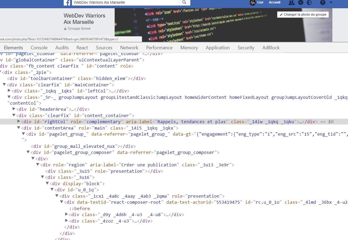Image resolution: width=348 pixels, height=240 pixels.
Task: Switch to the Security tab
Action: pyautogui.click(x=246, y=48)
